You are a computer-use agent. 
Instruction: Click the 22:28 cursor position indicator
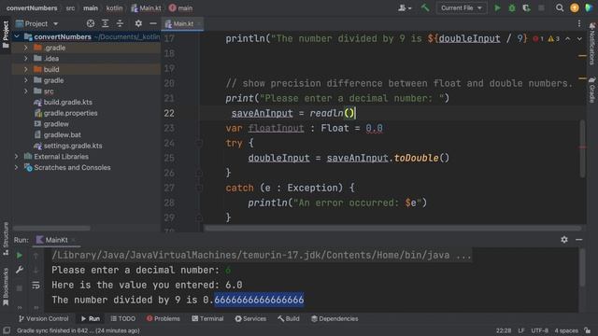504,330
